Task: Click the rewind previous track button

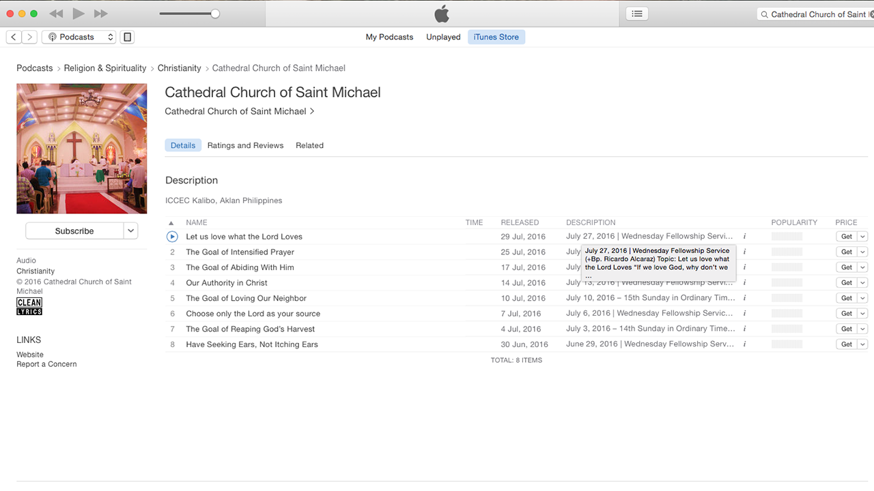Action: (56, 14)
